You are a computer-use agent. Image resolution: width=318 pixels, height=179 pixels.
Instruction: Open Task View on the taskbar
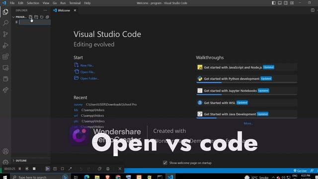click(76, 177)
